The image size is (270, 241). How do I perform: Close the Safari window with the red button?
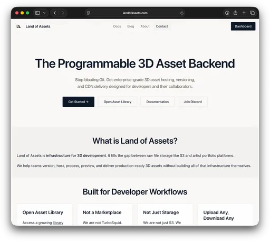(17, 13)
